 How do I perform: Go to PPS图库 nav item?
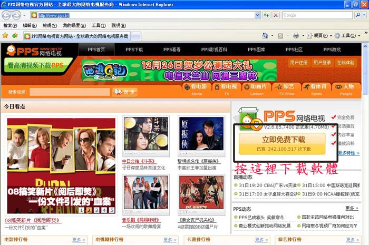256,50
